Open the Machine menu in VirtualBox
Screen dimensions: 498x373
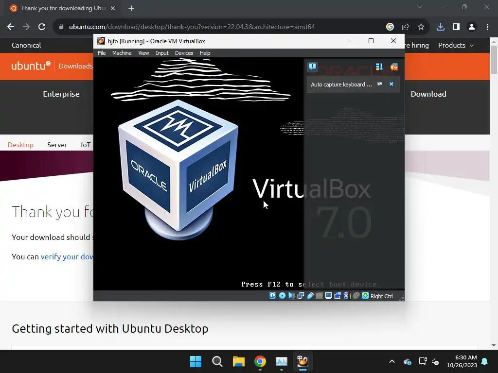coord(122,53)
